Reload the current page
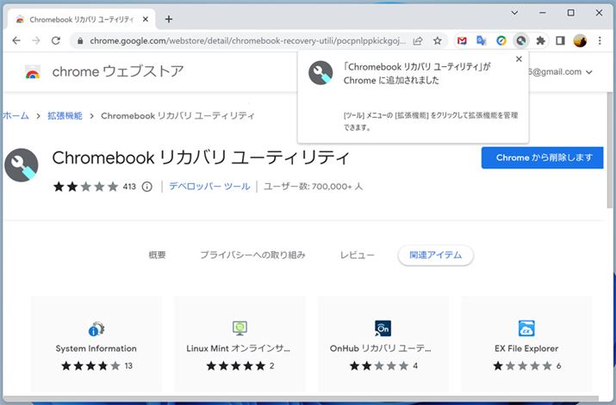The image size is (616, 405). (56, 40)
